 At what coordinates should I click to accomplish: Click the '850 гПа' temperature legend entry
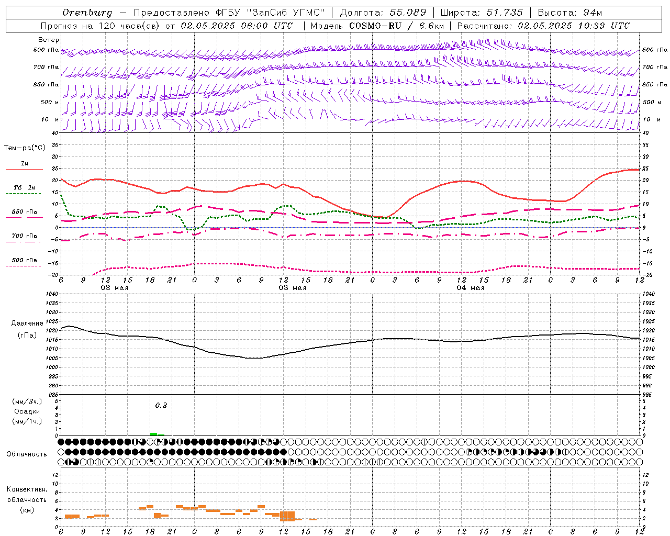click(25, 212)
